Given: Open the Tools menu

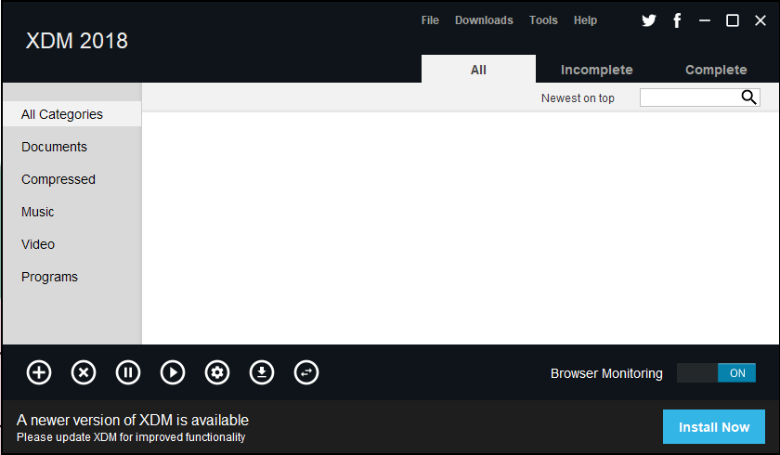Looking at the screenshot, I should tap(543, 20).
